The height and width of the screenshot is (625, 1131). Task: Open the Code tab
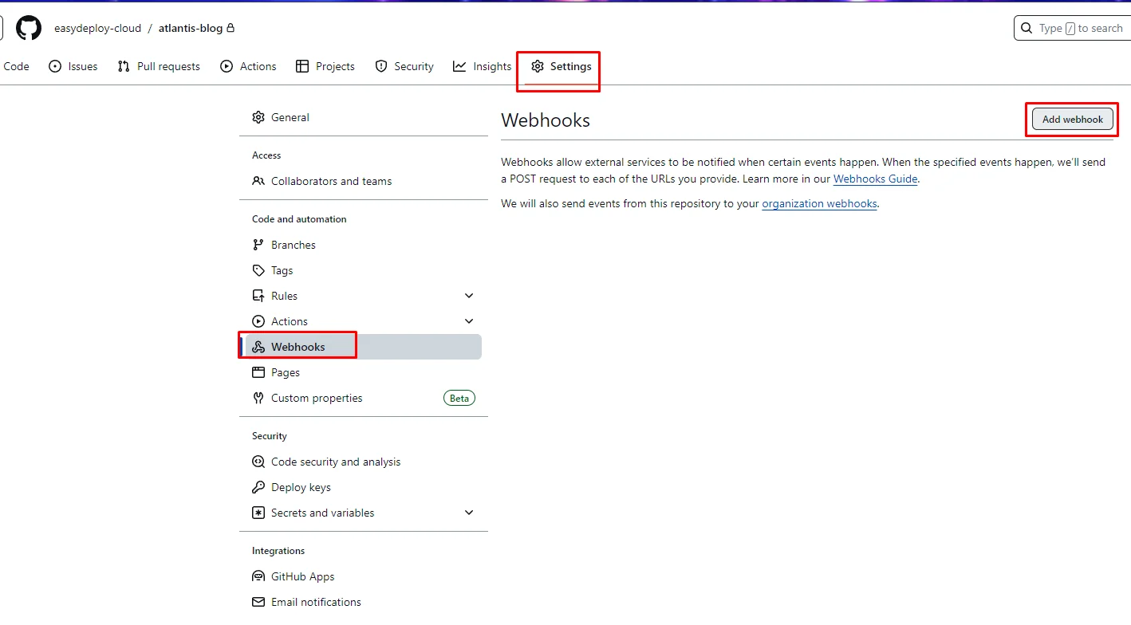tap(16, 66)
